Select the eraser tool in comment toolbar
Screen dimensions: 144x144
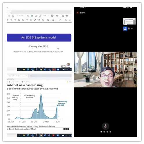point(39,20)
